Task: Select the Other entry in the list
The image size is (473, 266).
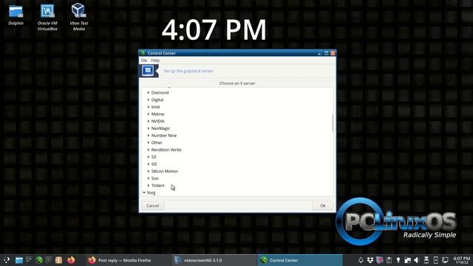Action: (157, 143)
